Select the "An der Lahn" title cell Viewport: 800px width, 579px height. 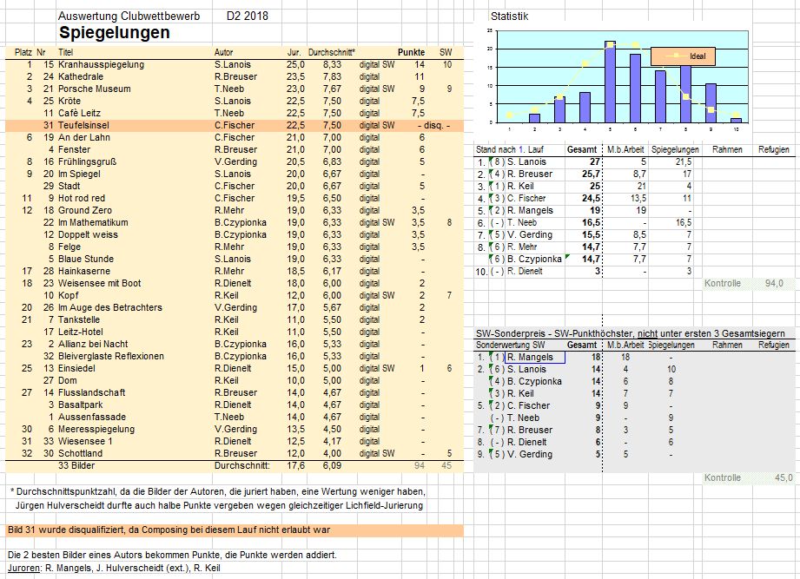click(84, 138)
